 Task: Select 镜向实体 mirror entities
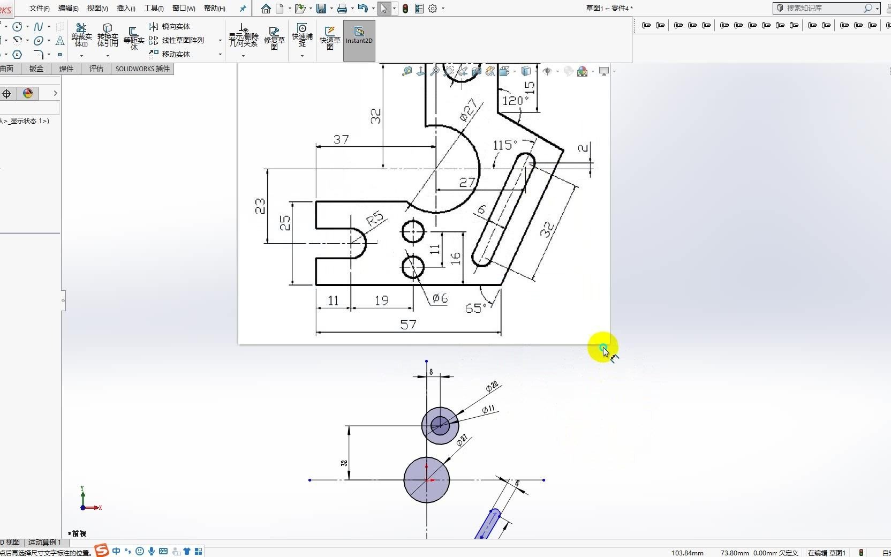(170, 26)
